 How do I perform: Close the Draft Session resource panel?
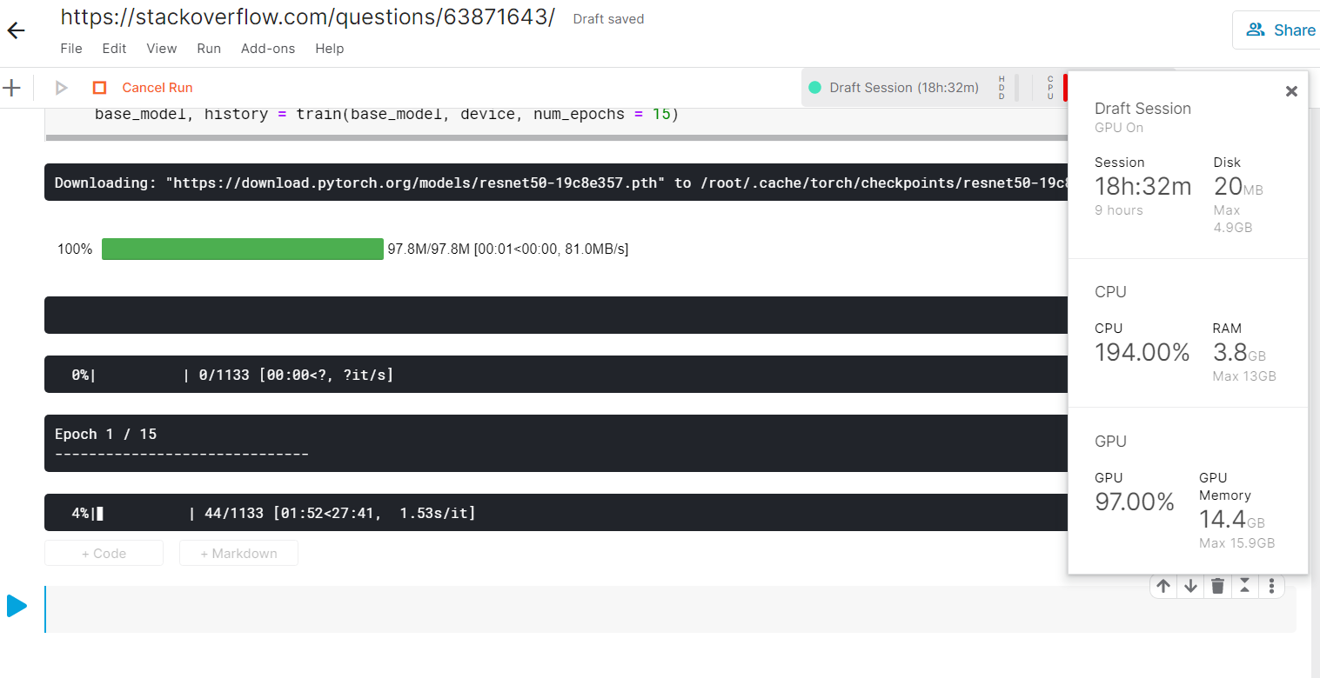[1291, 91]
